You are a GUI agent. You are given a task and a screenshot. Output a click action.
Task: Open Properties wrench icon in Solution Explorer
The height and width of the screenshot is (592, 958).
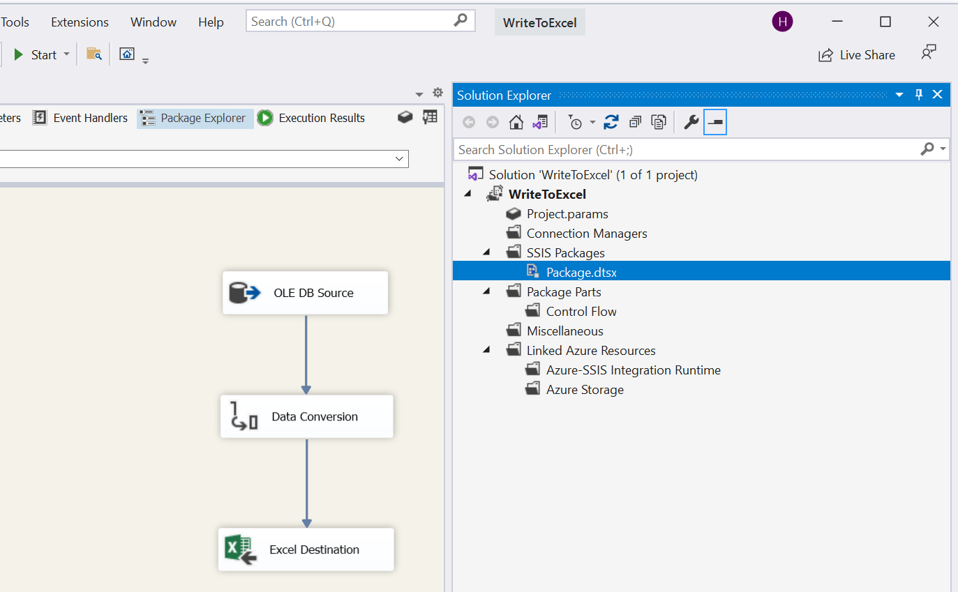coord(691,123)
